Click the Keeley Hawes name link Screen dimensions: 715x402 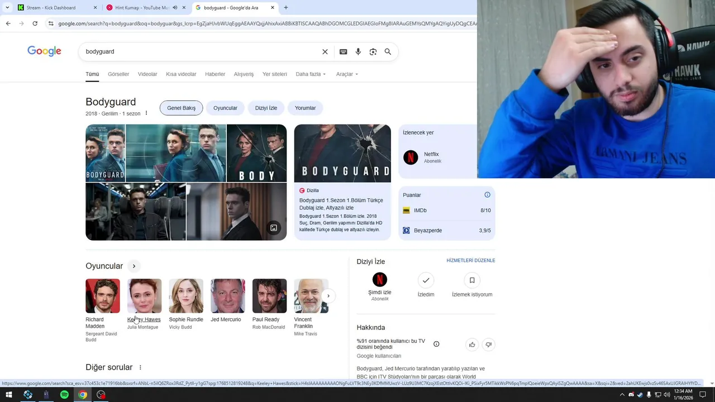coord(144,319)
